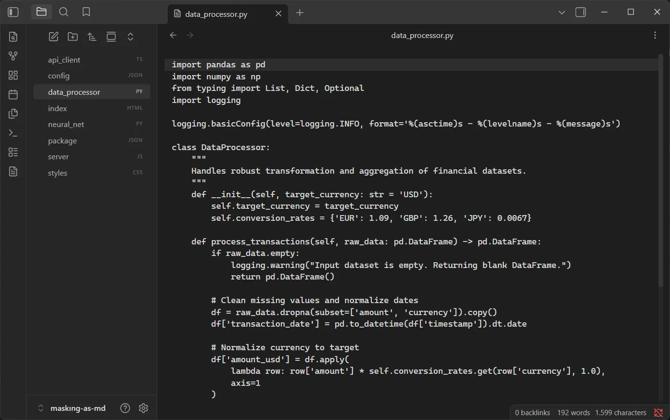
Task: Open help question mark icon
Action: [125, 408]
